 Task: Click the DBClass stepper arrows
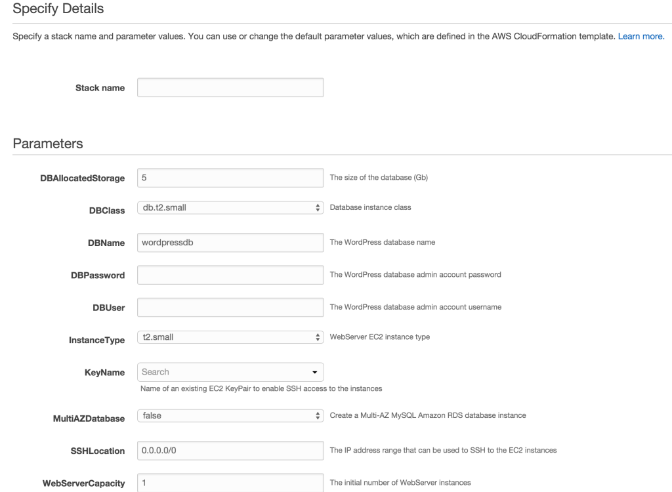click(318, 207)
